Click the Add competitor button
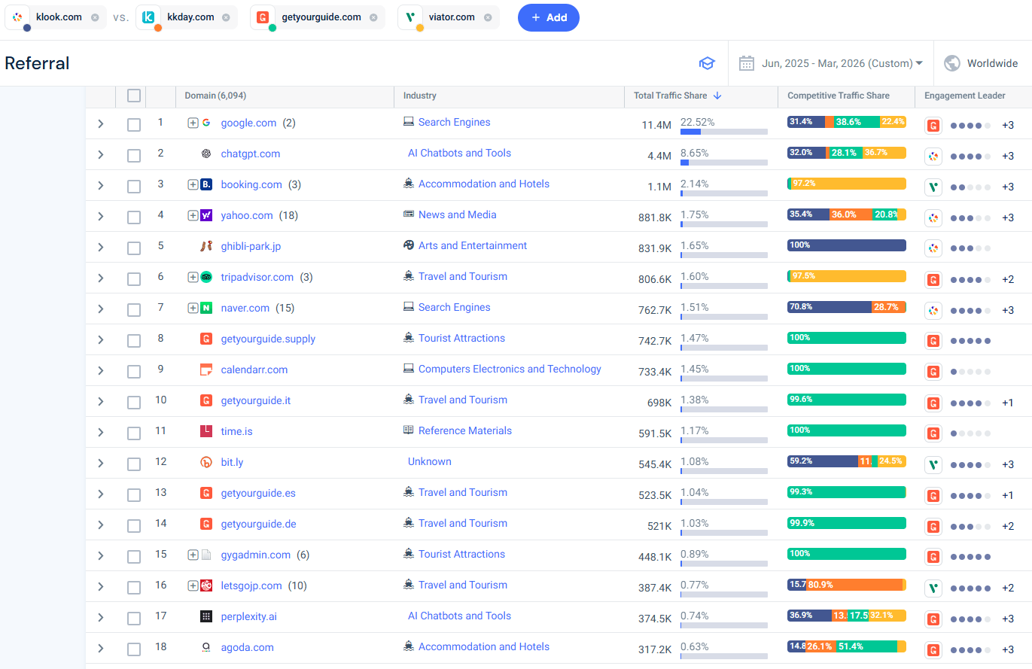Image resolution: width=1032 pixels, height=669 pixels. tap(549, 17)
